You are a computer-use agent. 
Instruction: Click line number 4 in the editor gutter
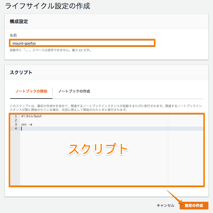(16, 128)
